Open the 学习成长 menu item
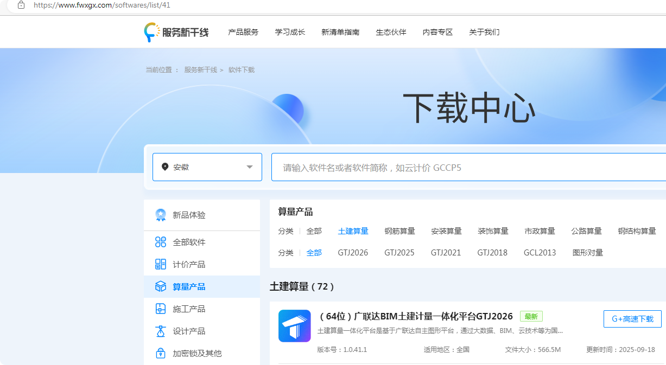This screenshot has height=365, width=666. pos(290,32)
